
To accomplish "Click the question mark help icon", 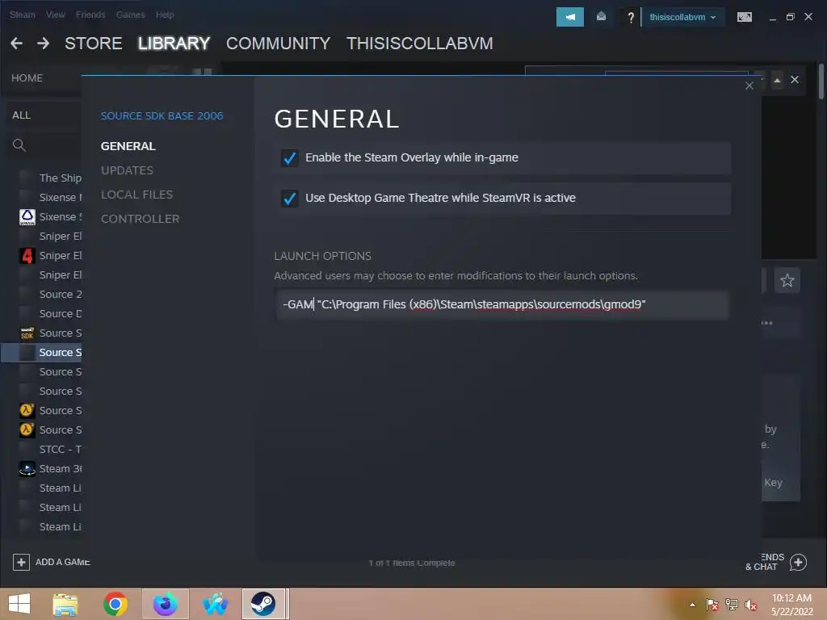I will [630, 18].
